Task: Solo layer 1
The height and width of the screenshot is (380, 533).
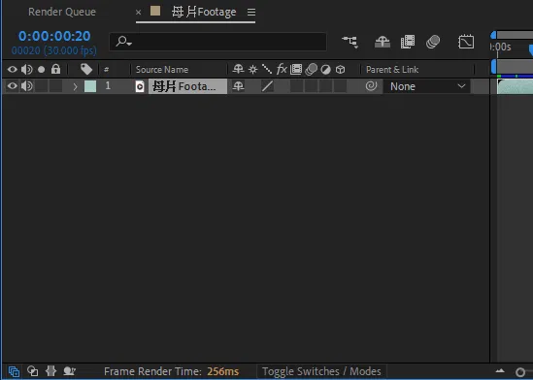Action: click(42, 86)
